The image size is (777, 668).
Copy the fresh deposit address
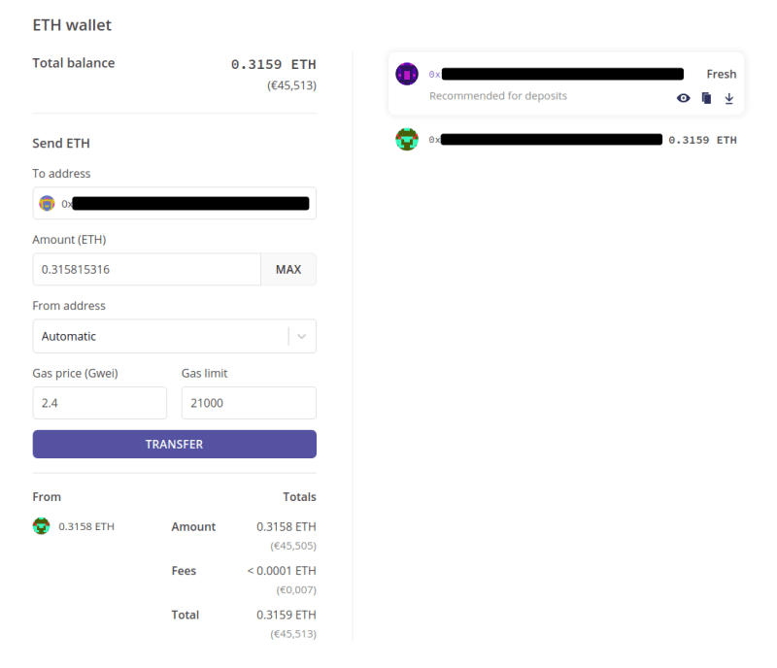[x=706, y=98]
